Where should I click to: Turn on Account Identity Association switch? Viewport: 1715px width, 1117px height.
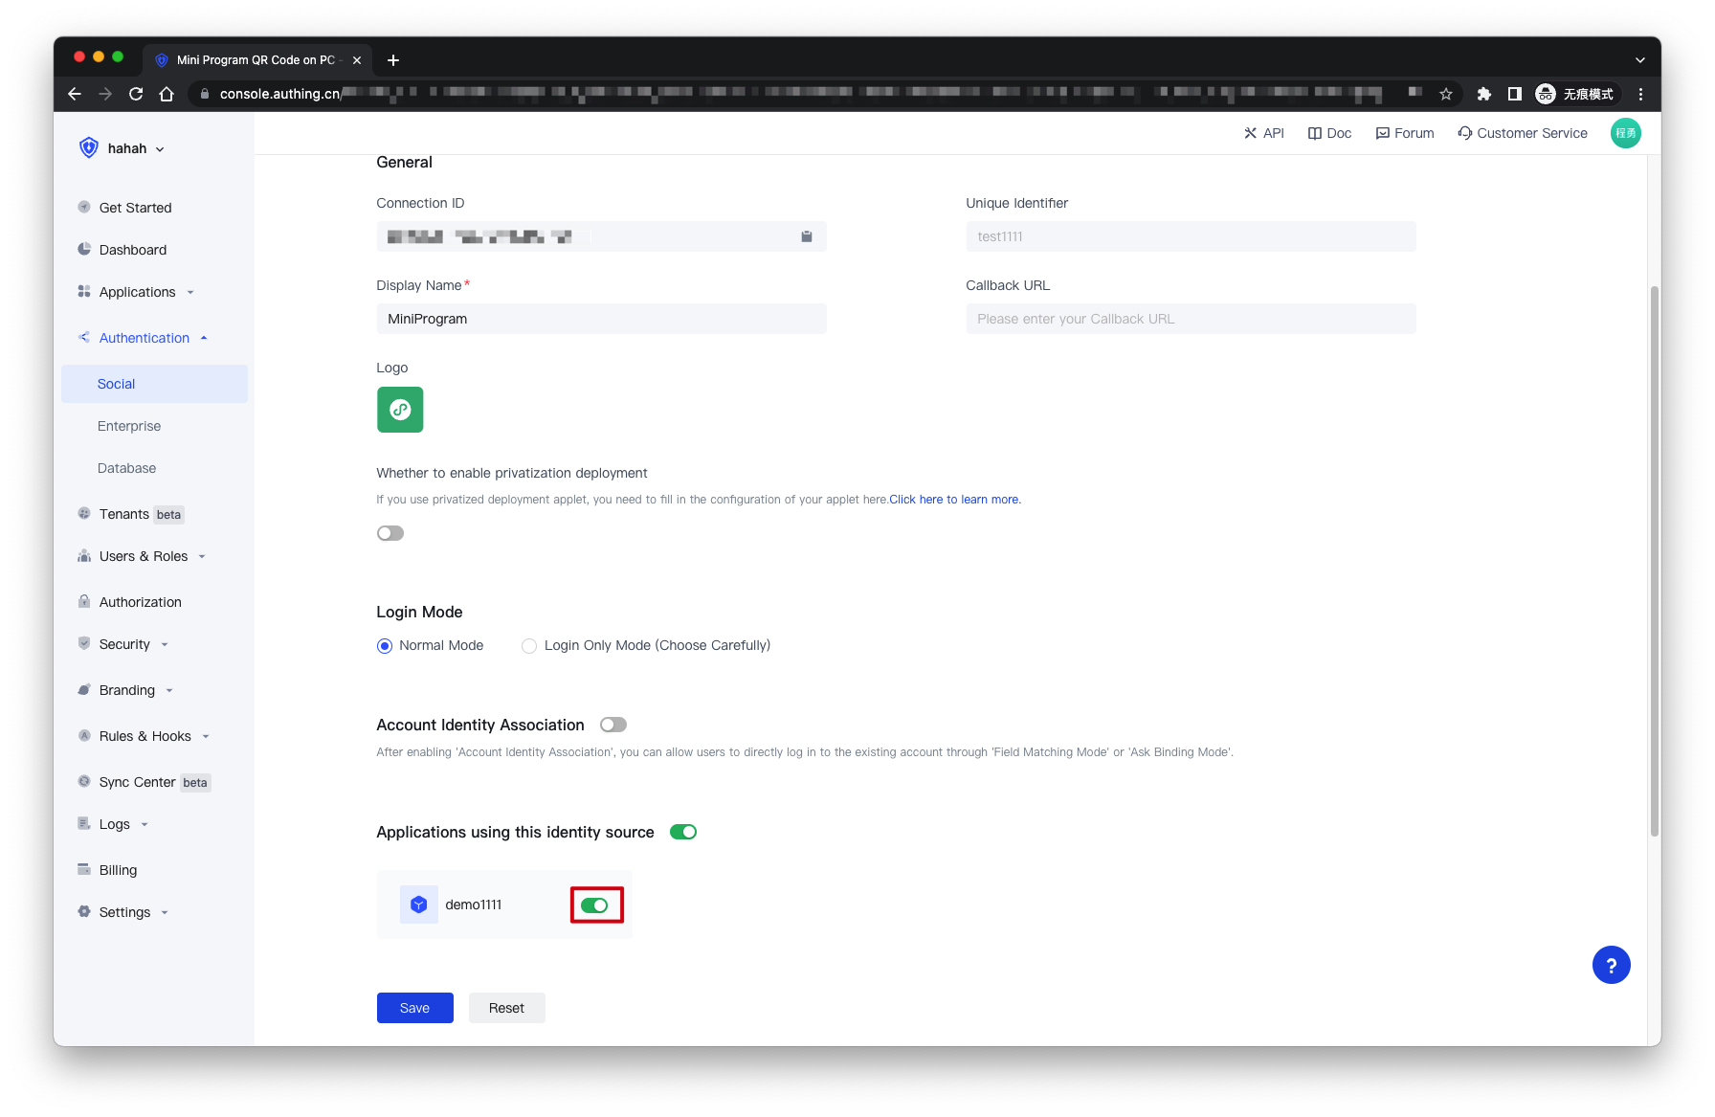pyautogui.click(x=612, y=726)
